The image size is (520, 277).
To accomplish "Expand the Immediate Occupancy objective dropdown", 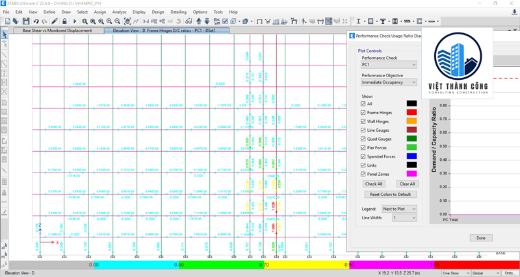I will tap(389, 83).
